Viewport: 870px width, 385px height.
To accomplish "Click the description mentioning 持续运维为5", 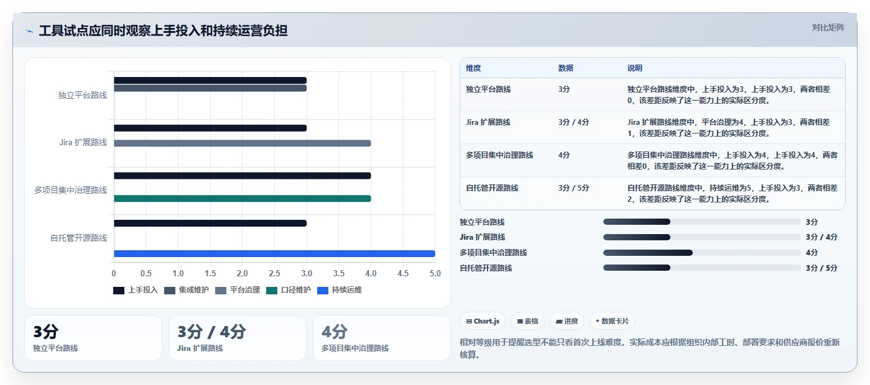I will coord(733,193).
